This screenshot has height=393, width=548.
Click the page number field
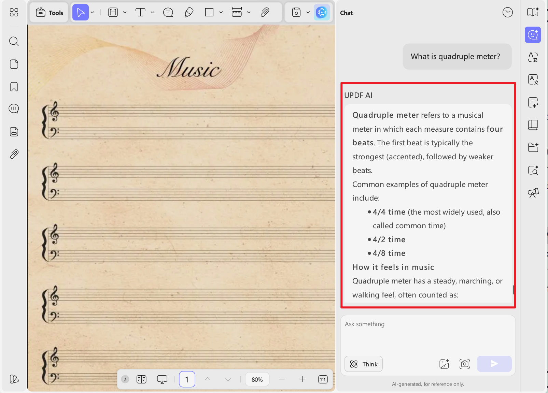(x=187, y=379)
